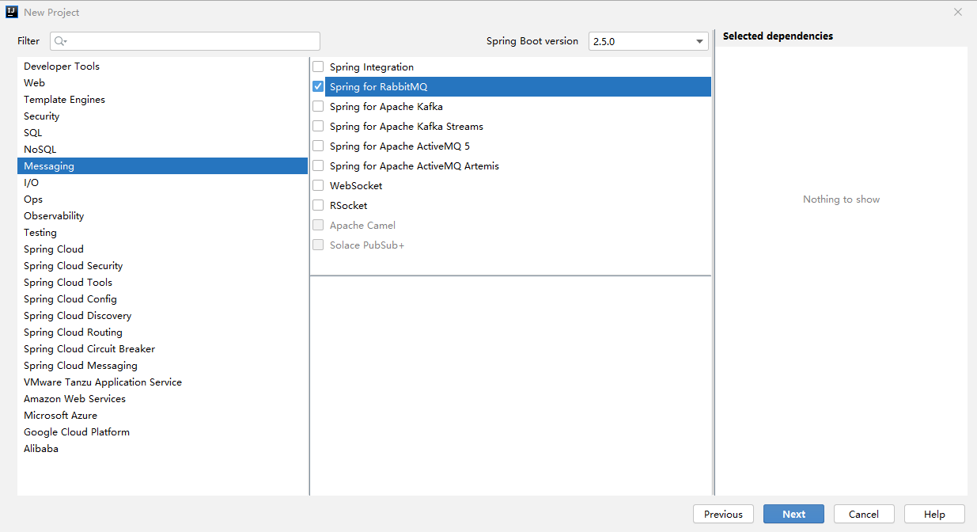Select the Testing category
This screenshot has width=977, height=532.
click(162, 233)
